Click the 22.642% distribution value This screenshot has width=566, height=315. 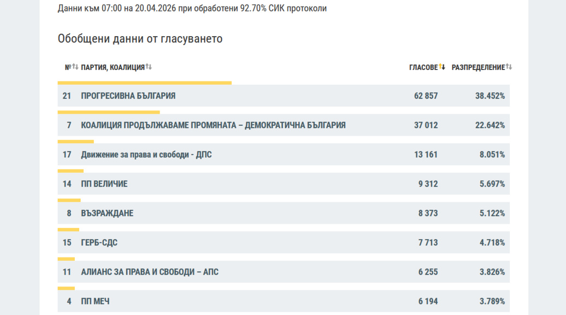click(x=490, y=125)
